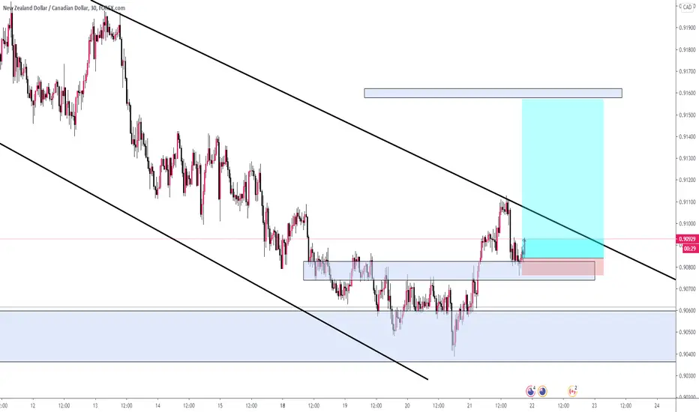Click the 0.91800 price axis label
The image size is (699, 412).
tap(687, 49)
